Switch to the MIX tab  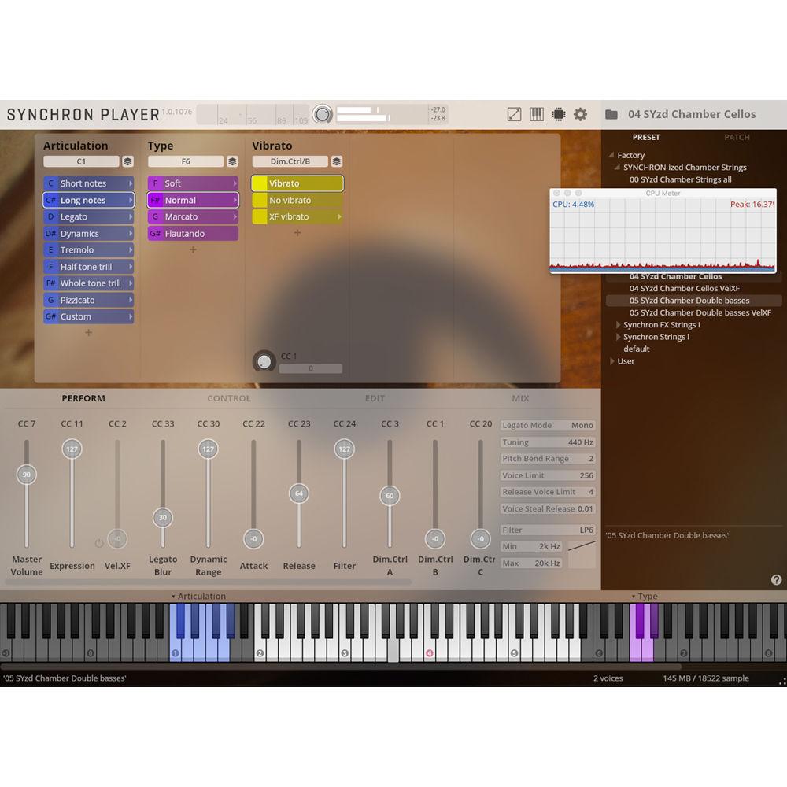pyautogui.click(x=520, y=398)
